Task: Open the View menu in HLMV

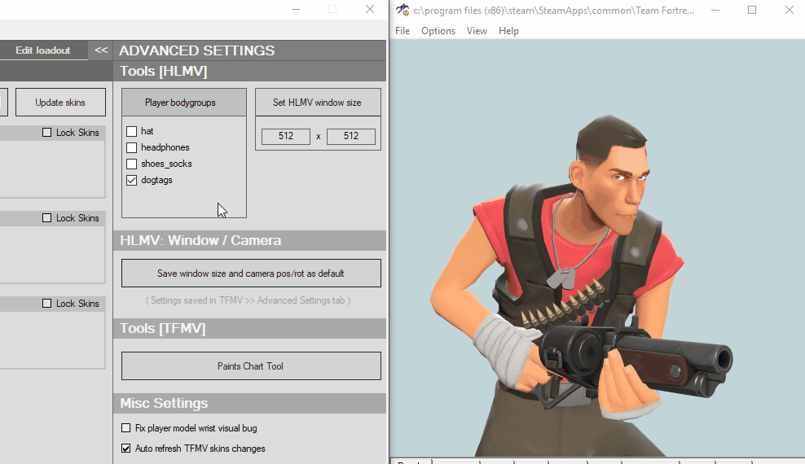Action: [x=477, y=31]
